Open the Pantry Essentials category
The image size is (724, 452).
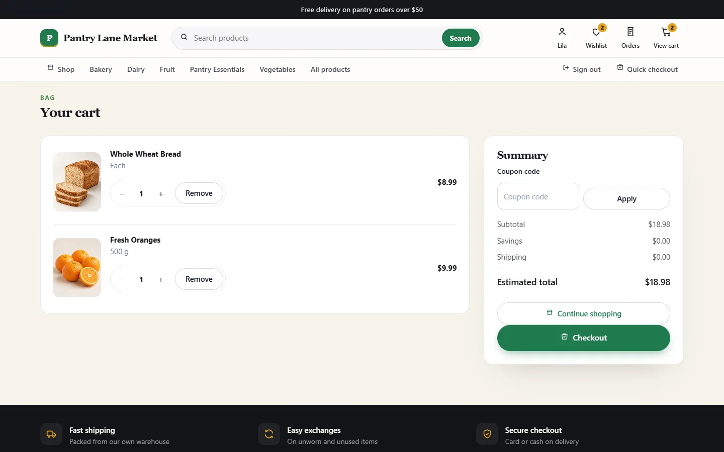click(217, 69)
